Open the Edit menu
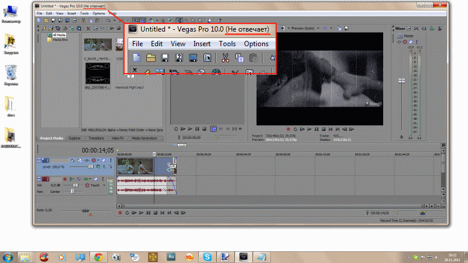Screen dimensions: 468x263 49,13
